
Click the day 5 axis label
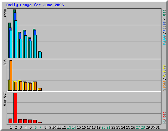[x=31, y=127]
